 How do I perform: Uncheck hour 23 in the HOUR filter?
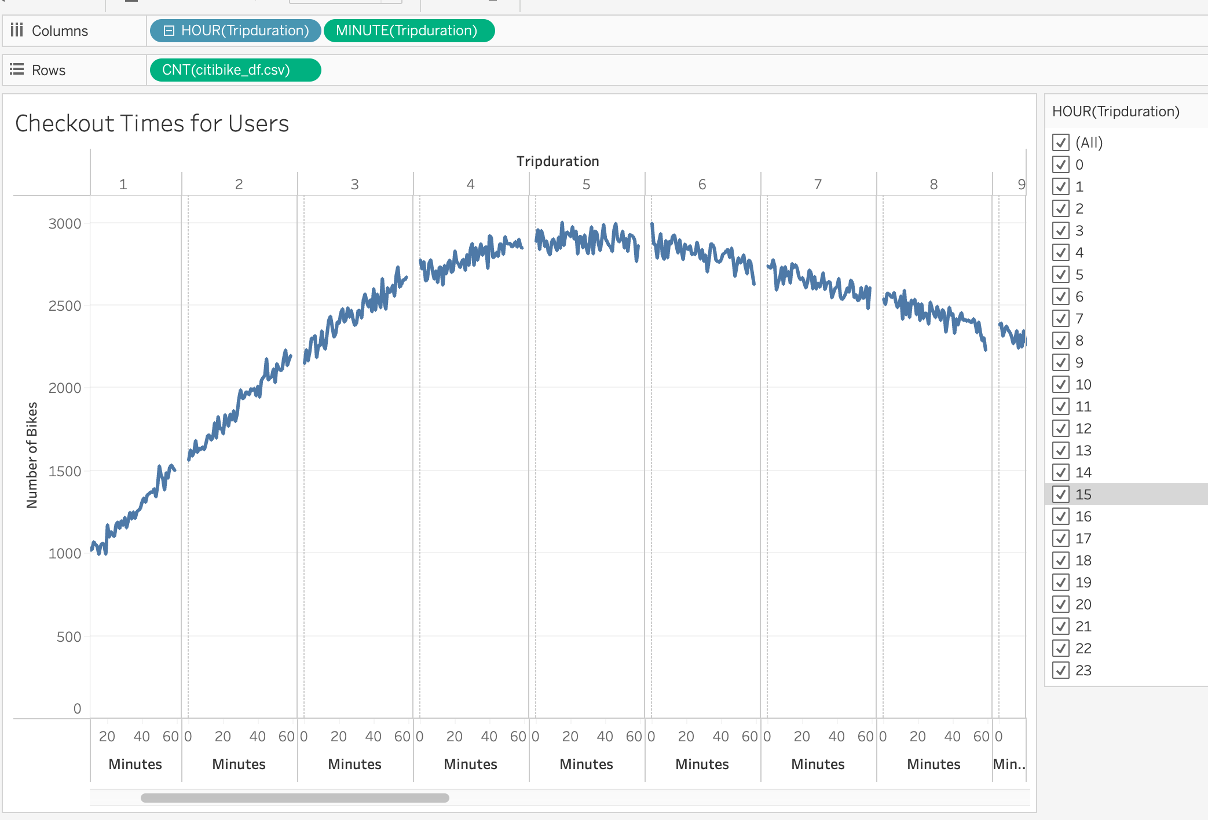coord(1061,670)
